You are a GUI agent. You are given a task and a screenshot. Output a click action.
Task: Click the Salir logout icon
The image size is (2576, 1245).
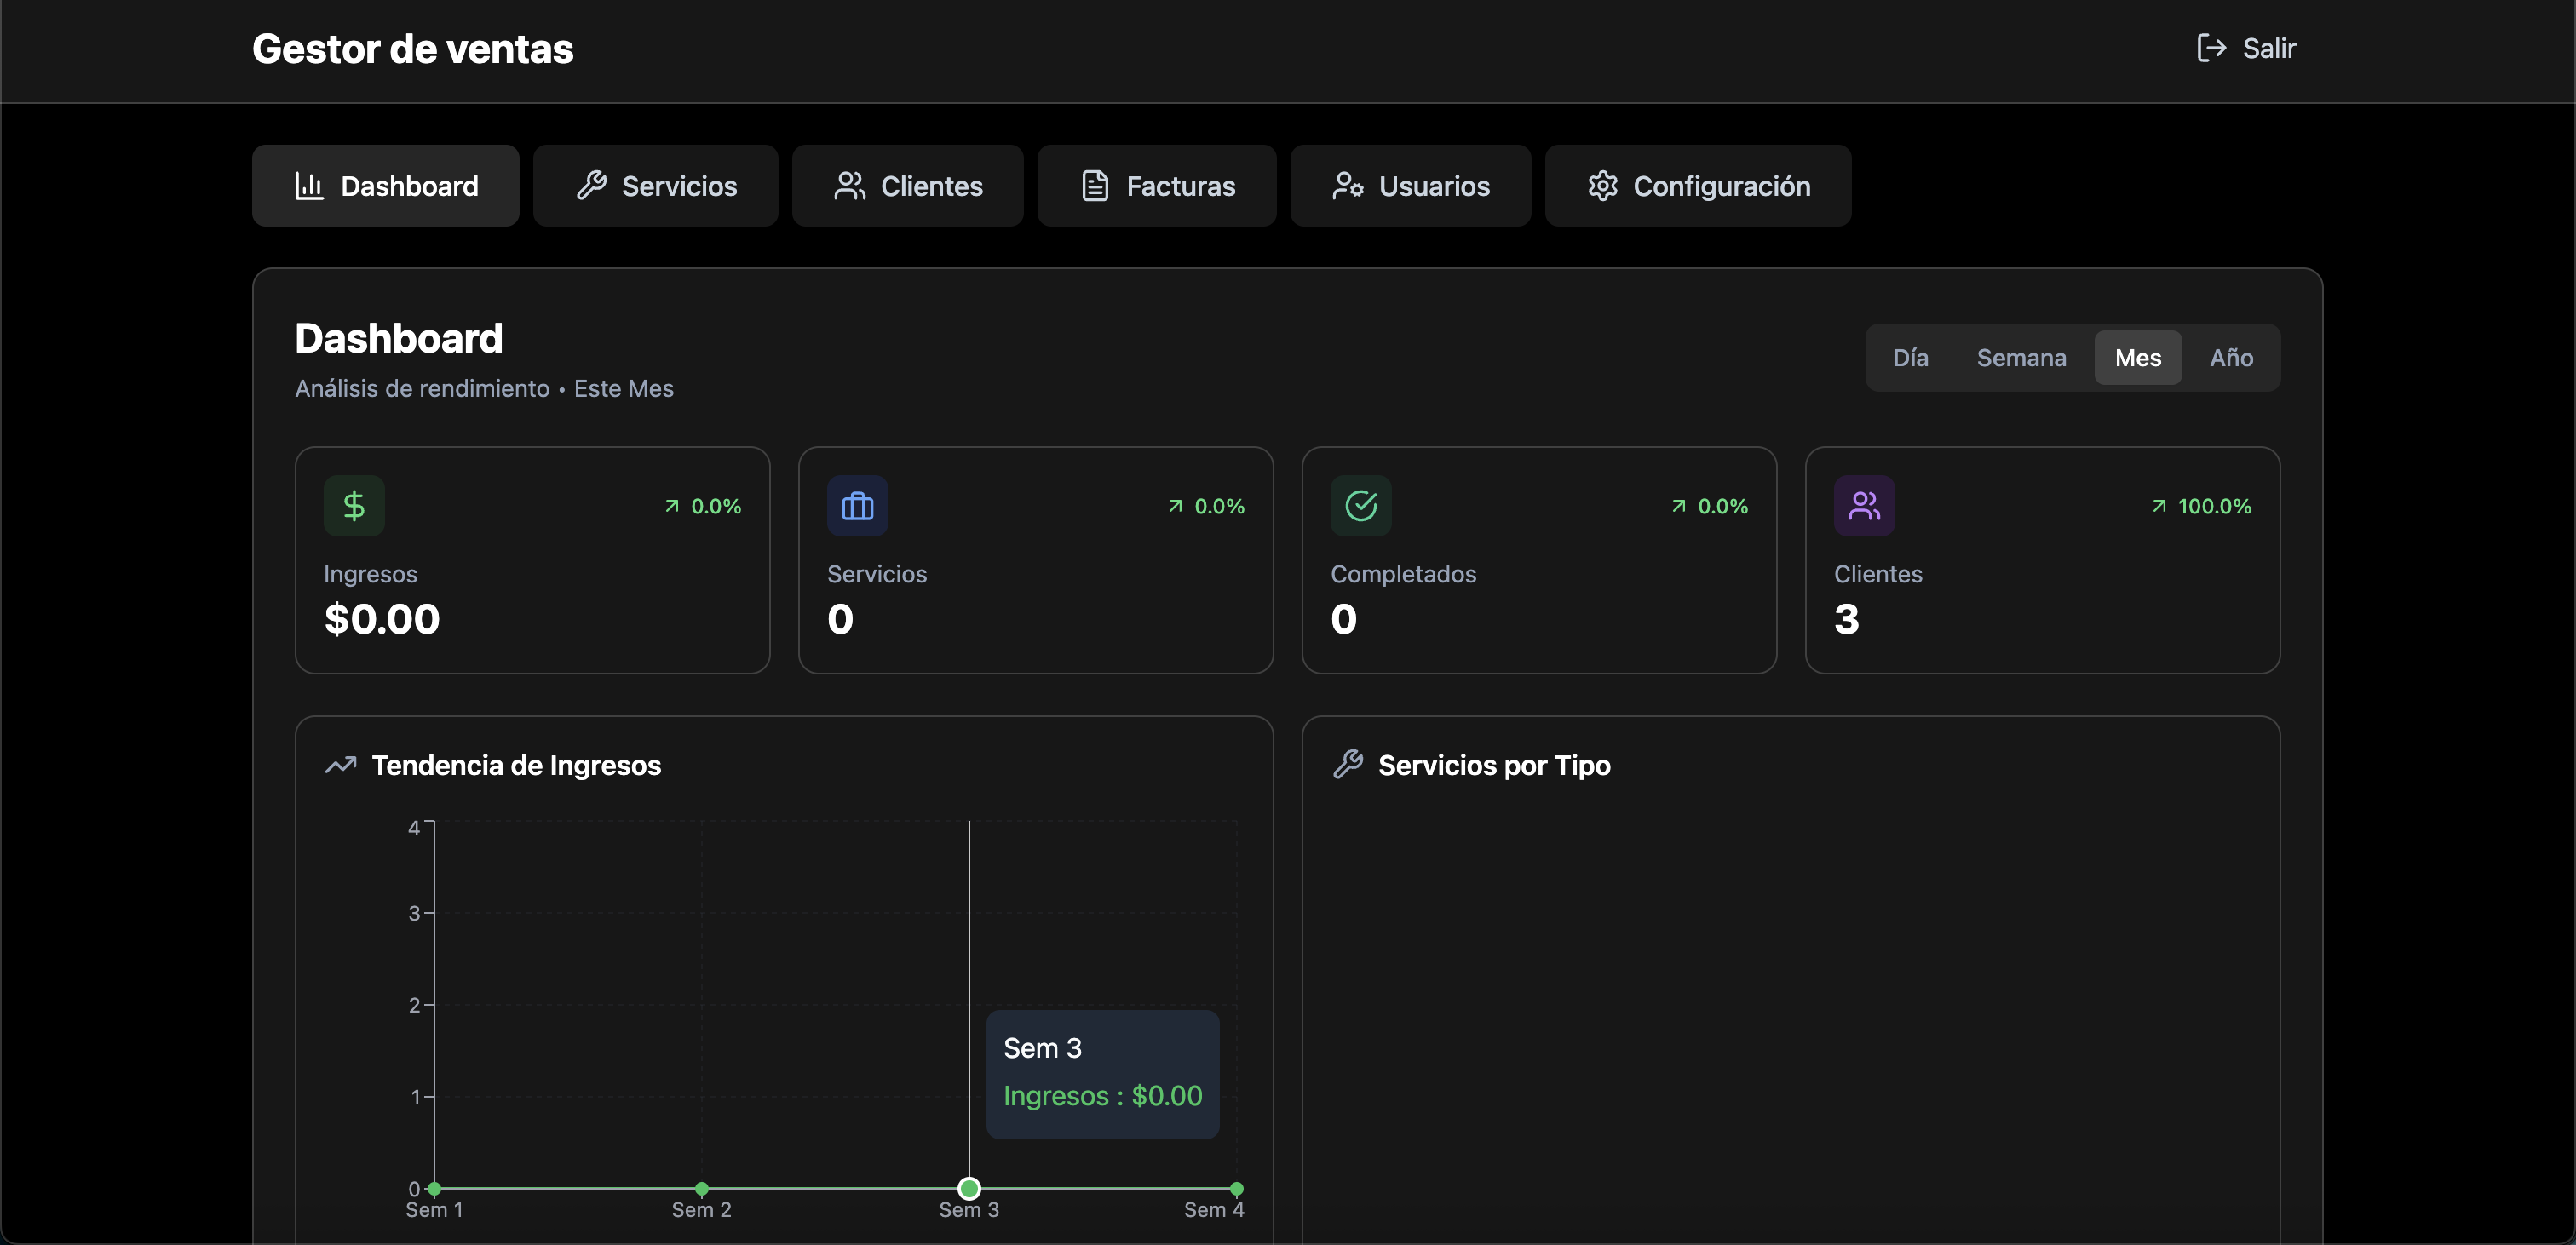tap(2211, 48)
